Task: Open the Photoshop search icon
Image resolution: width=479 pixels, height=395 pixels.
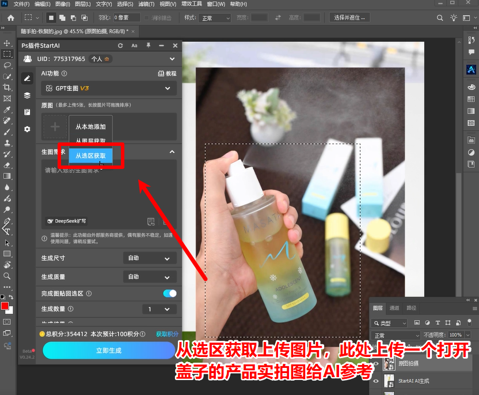Action: click(x=440, y=18)
